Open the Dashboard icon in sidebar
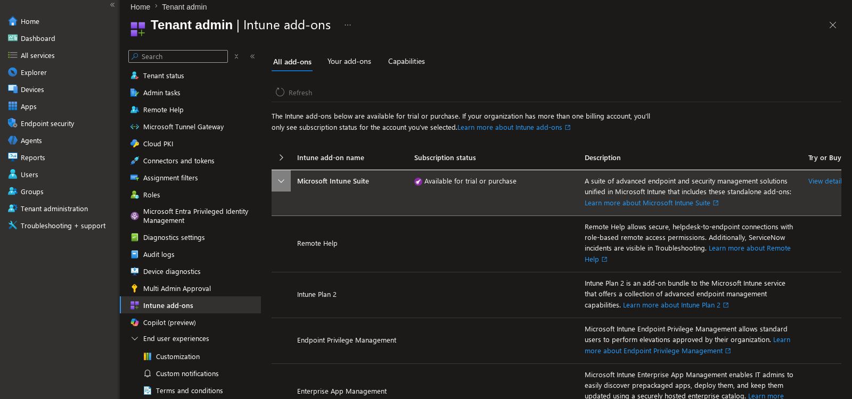The width and height of the screenshot is (852, 399). point(13,38)
